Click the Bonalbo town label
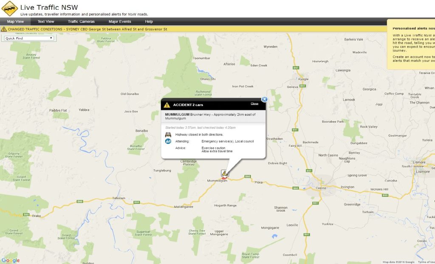This screenshot has width=435, height=264. tap(141, 131)
